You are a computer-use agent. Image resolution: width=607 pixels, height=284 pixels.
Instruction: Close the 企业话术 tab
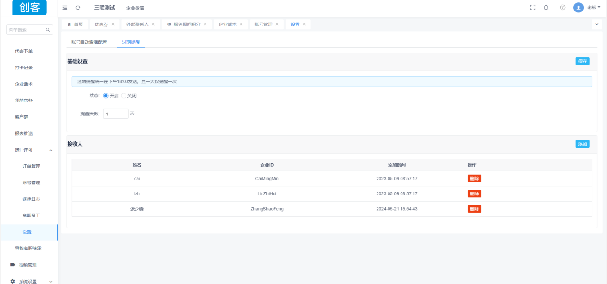tap(241, 24)
